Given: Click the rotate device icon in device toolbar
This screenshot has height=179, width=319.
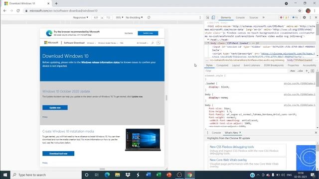Looking at the screenshot, I should coord(149,17).
